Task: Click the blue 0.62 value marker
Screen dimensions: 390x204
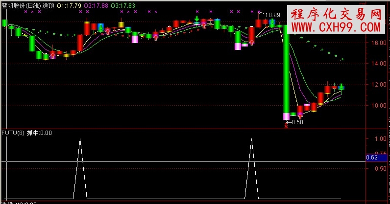Action: [372, 158]
